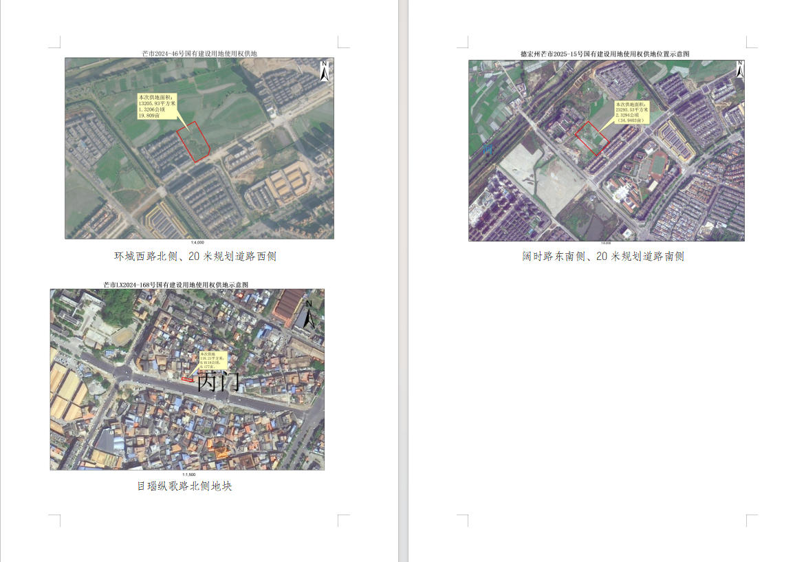Click the caption 目瑙纵歌路北侧地块
Screen dimensions: 806x562
click(x=184, y=486)
